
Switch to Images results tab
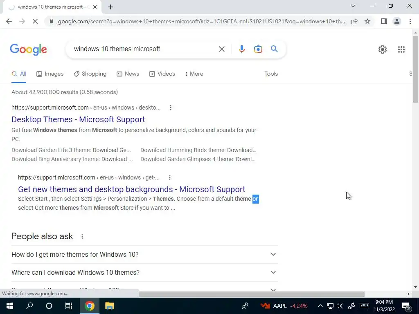click(50, 74)
